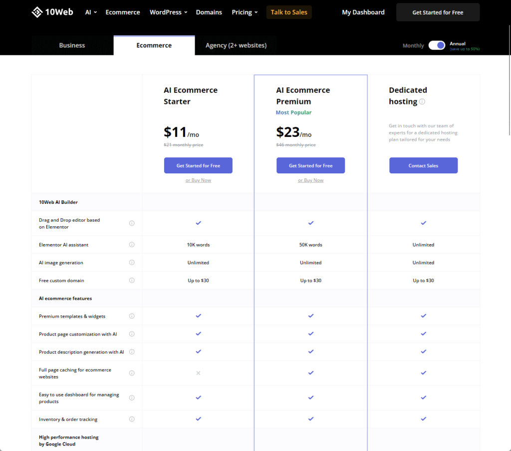Click info icon beside Dedicated hosting title
The image size is (511, 451).
422,101
